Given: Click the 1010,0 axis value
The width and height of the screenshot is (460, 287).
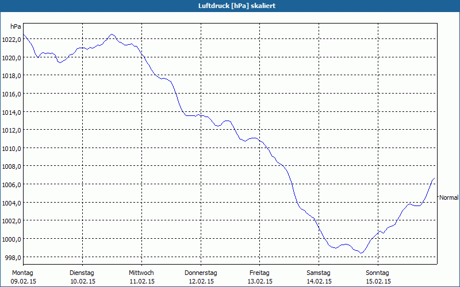Looking at the screenshot, I should (x=11, y=149).
